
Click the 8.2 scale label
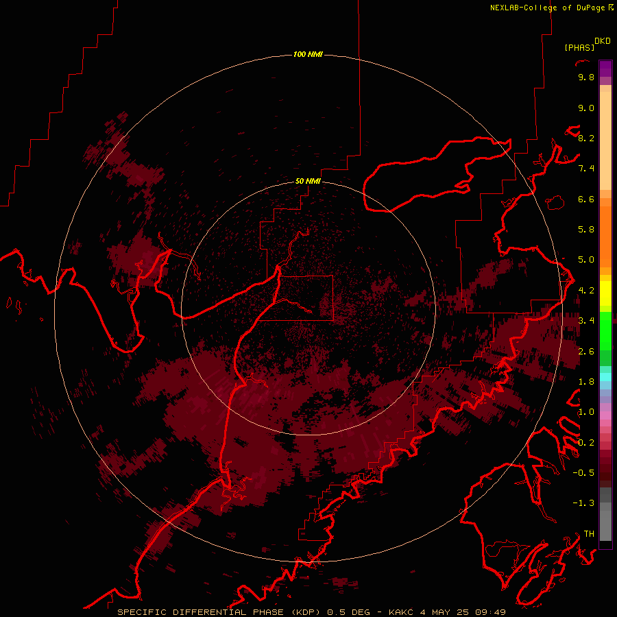click(x=586, y=138)
